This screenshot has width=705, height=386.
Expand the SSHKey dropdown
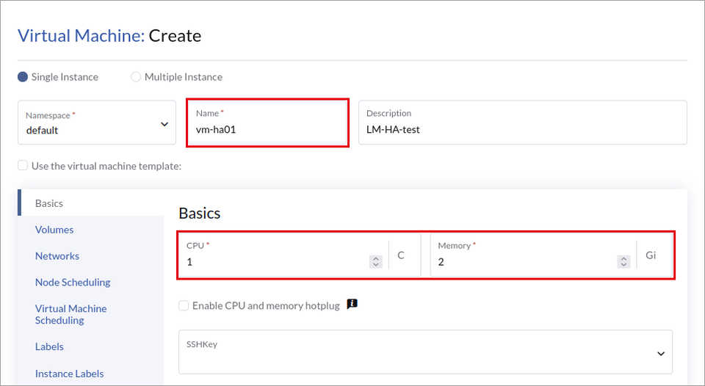[x=425, y=352]
